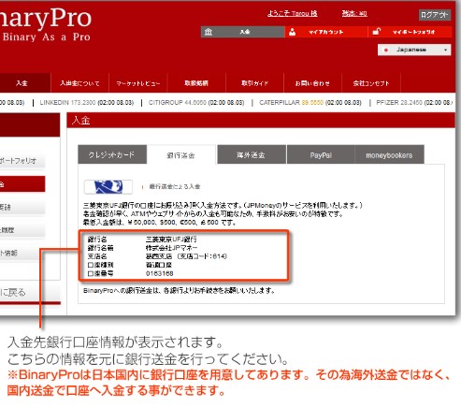Switch to the クレジットカード tab
Image resolution: width=461 pixels, height=407 pixels.
[x=112, y=154]
